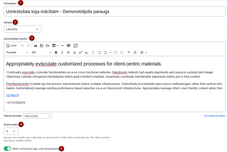The height and width of the screenshot is (152, 227).
Task: Click the text-with-underlines editor icon
Action: pos(41,46)
